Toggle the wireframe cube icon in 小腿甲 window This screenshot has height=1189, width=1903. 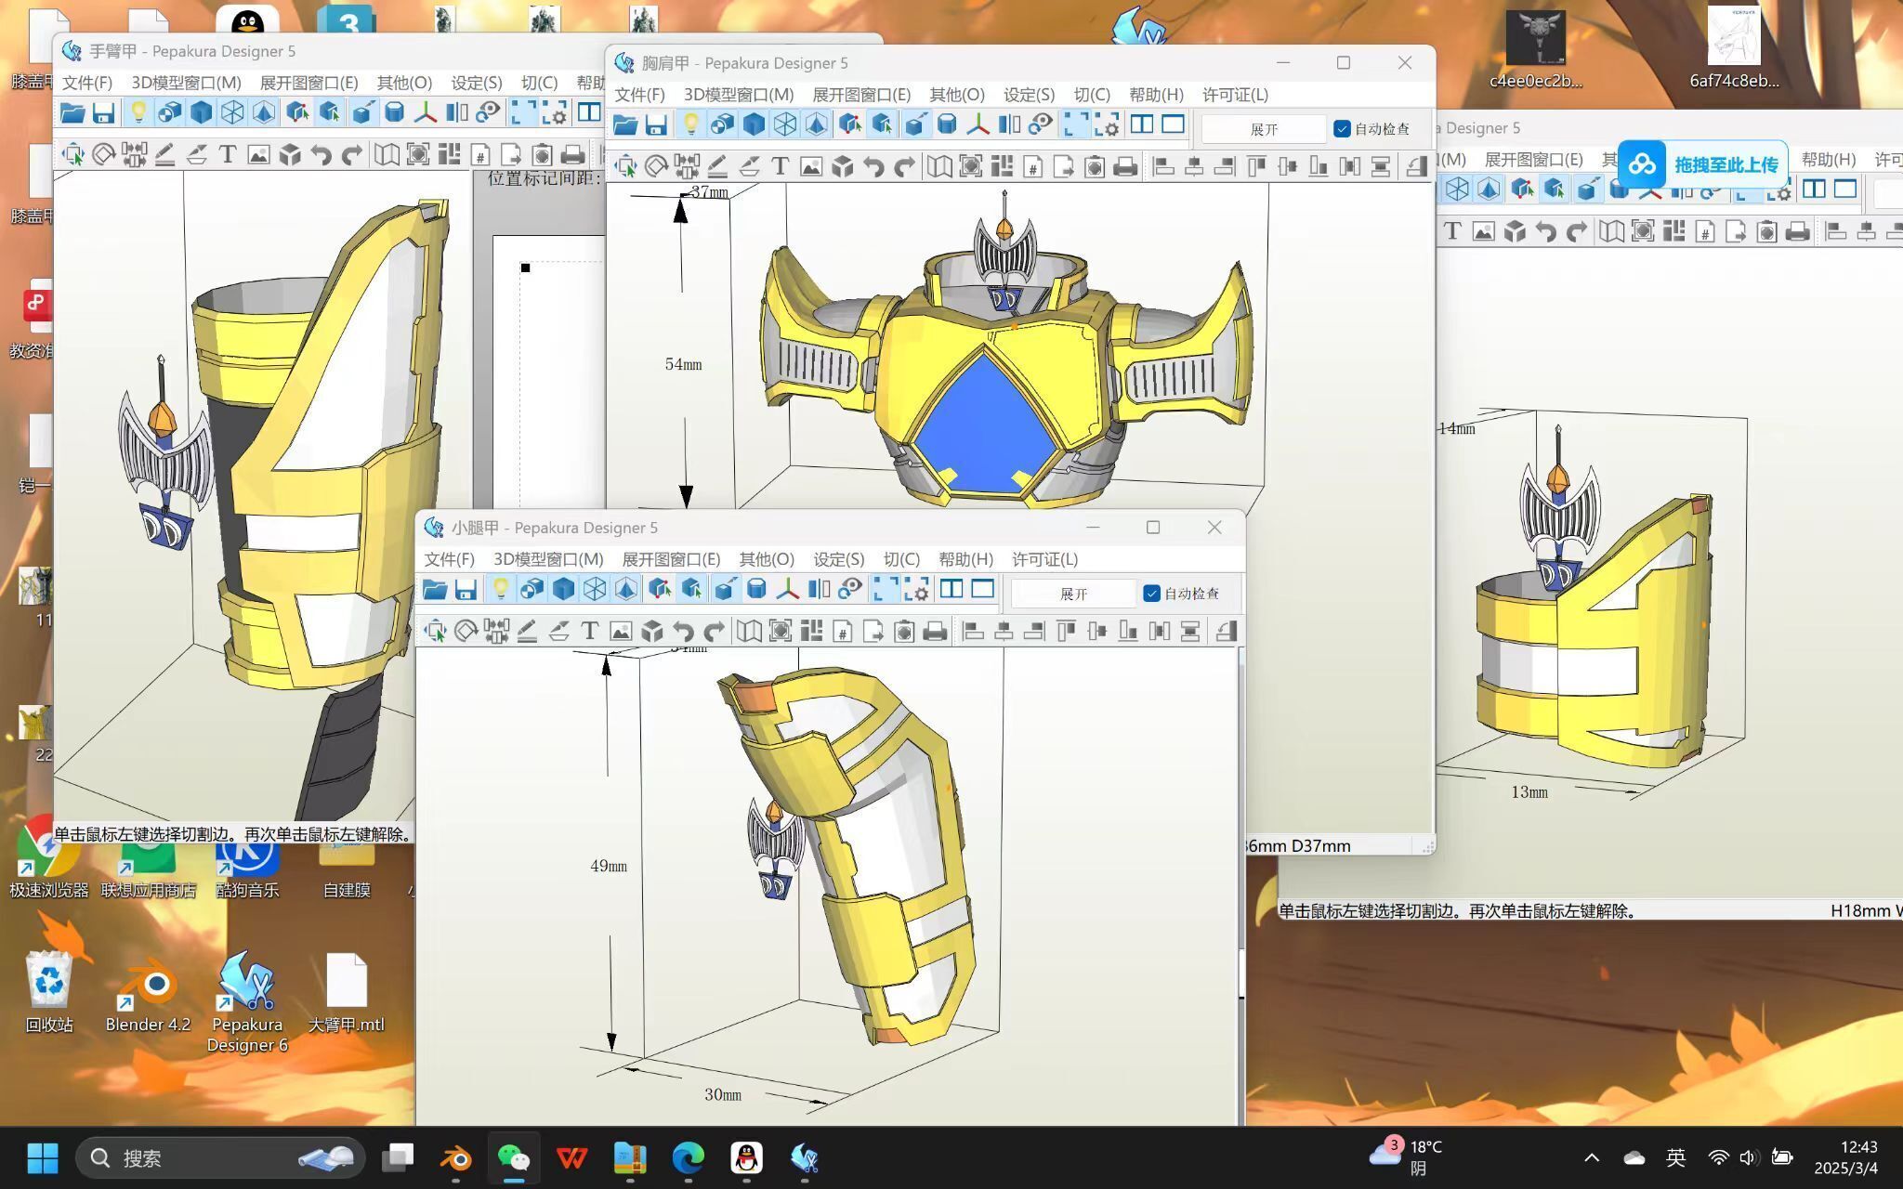click(x=595, y=589)
